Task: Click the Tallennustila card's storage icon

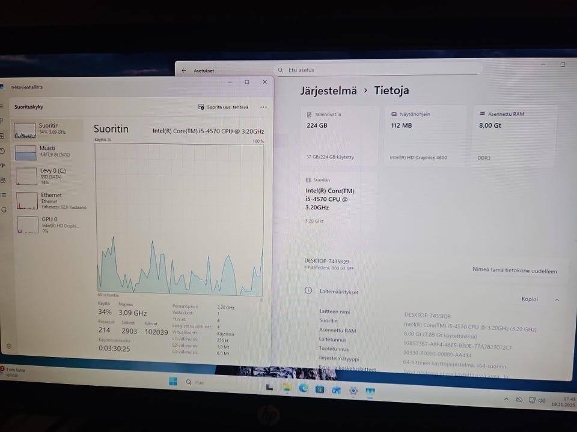Action: point(309,114)
